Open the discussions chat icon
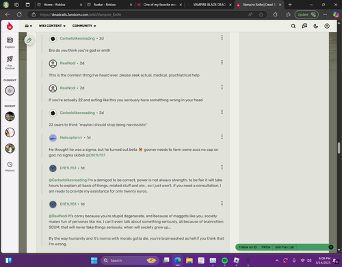 (x=304, y=26)
